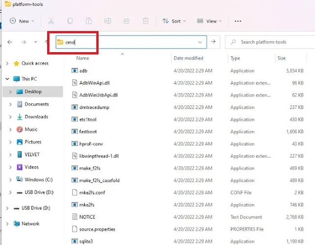Select the dmtracedump application icon
315x245 pixels.
[74, 107]
